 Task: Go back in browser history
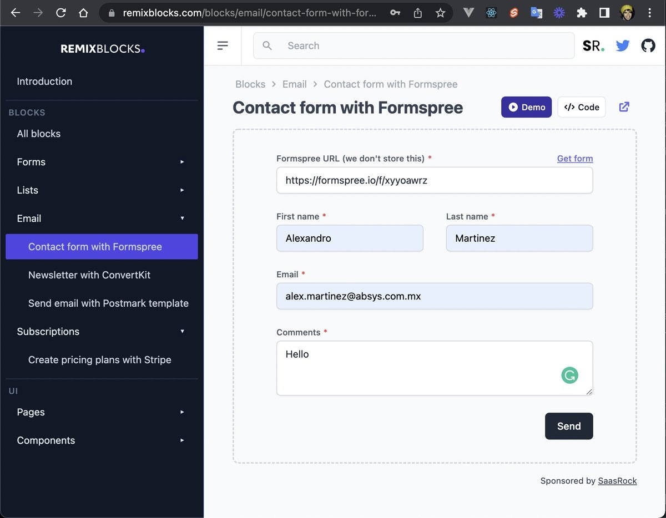tap(16, 13)
